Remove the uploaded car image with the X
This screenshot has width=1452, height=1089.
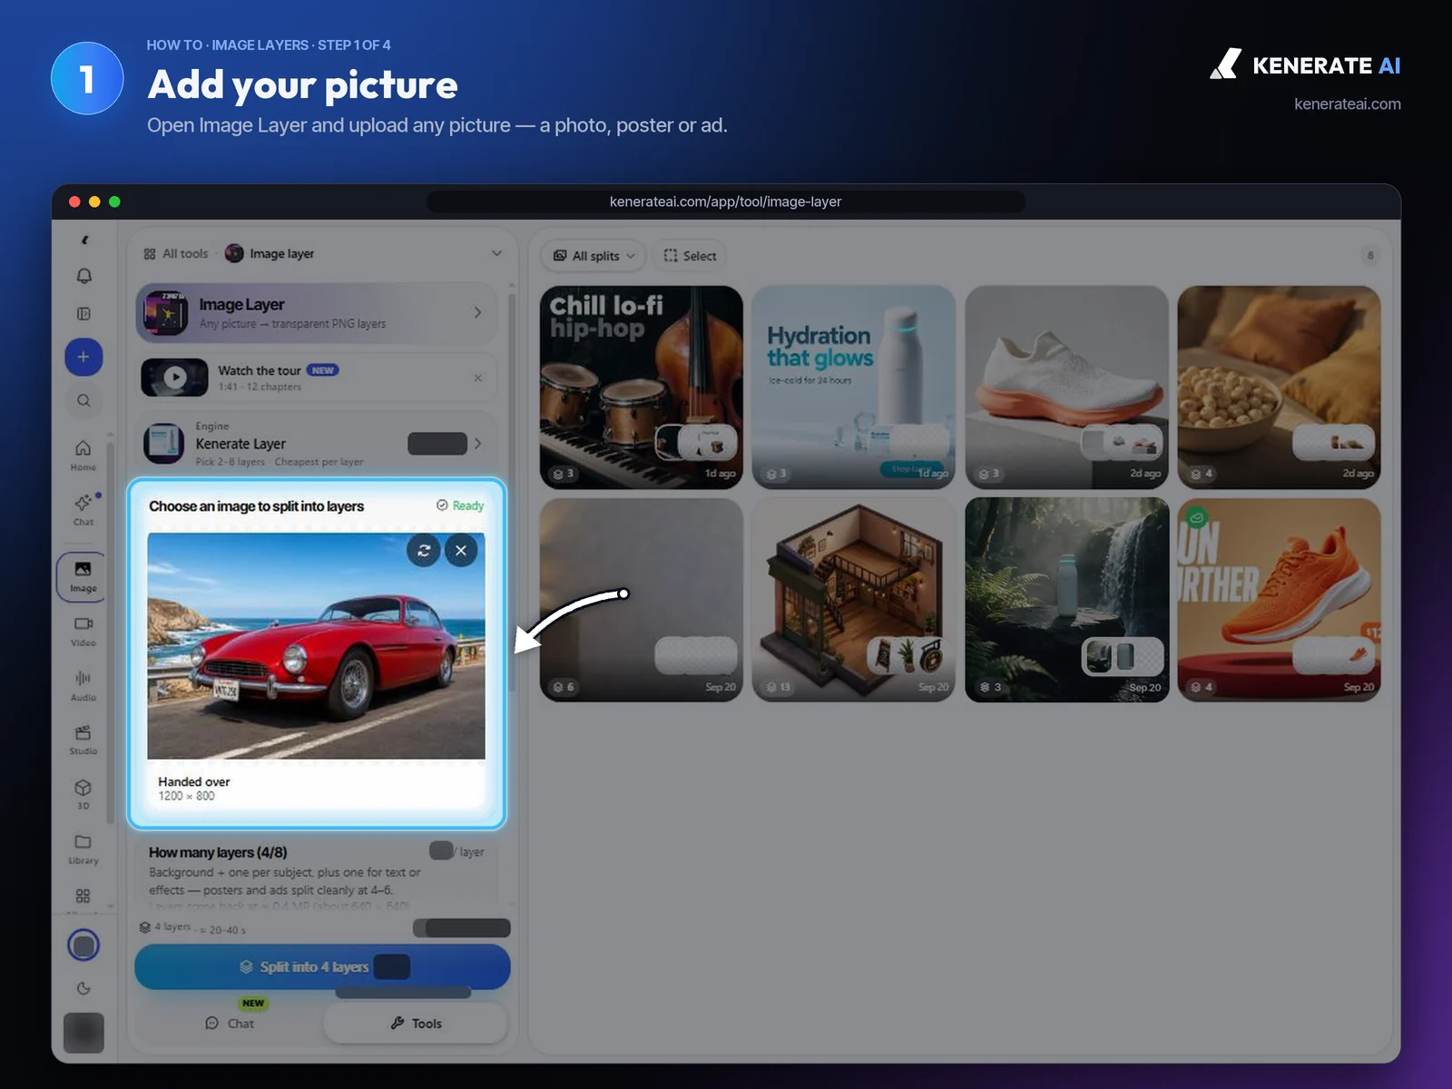461,550
